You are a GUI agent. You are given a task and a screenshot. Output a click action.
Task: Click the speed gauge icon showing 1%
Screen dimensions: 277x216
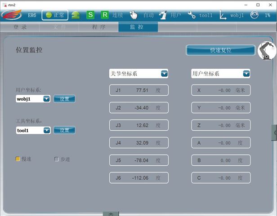tap(255, 15)
